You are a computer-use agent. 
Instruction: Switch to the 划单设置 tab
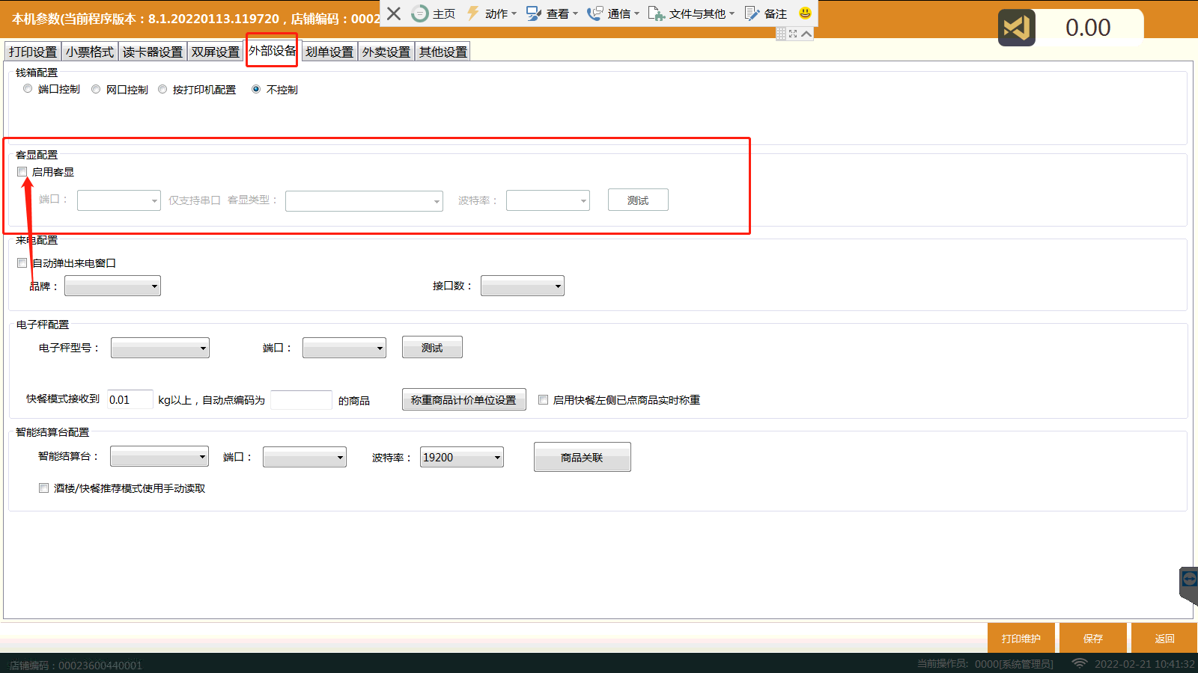point(329,52)
